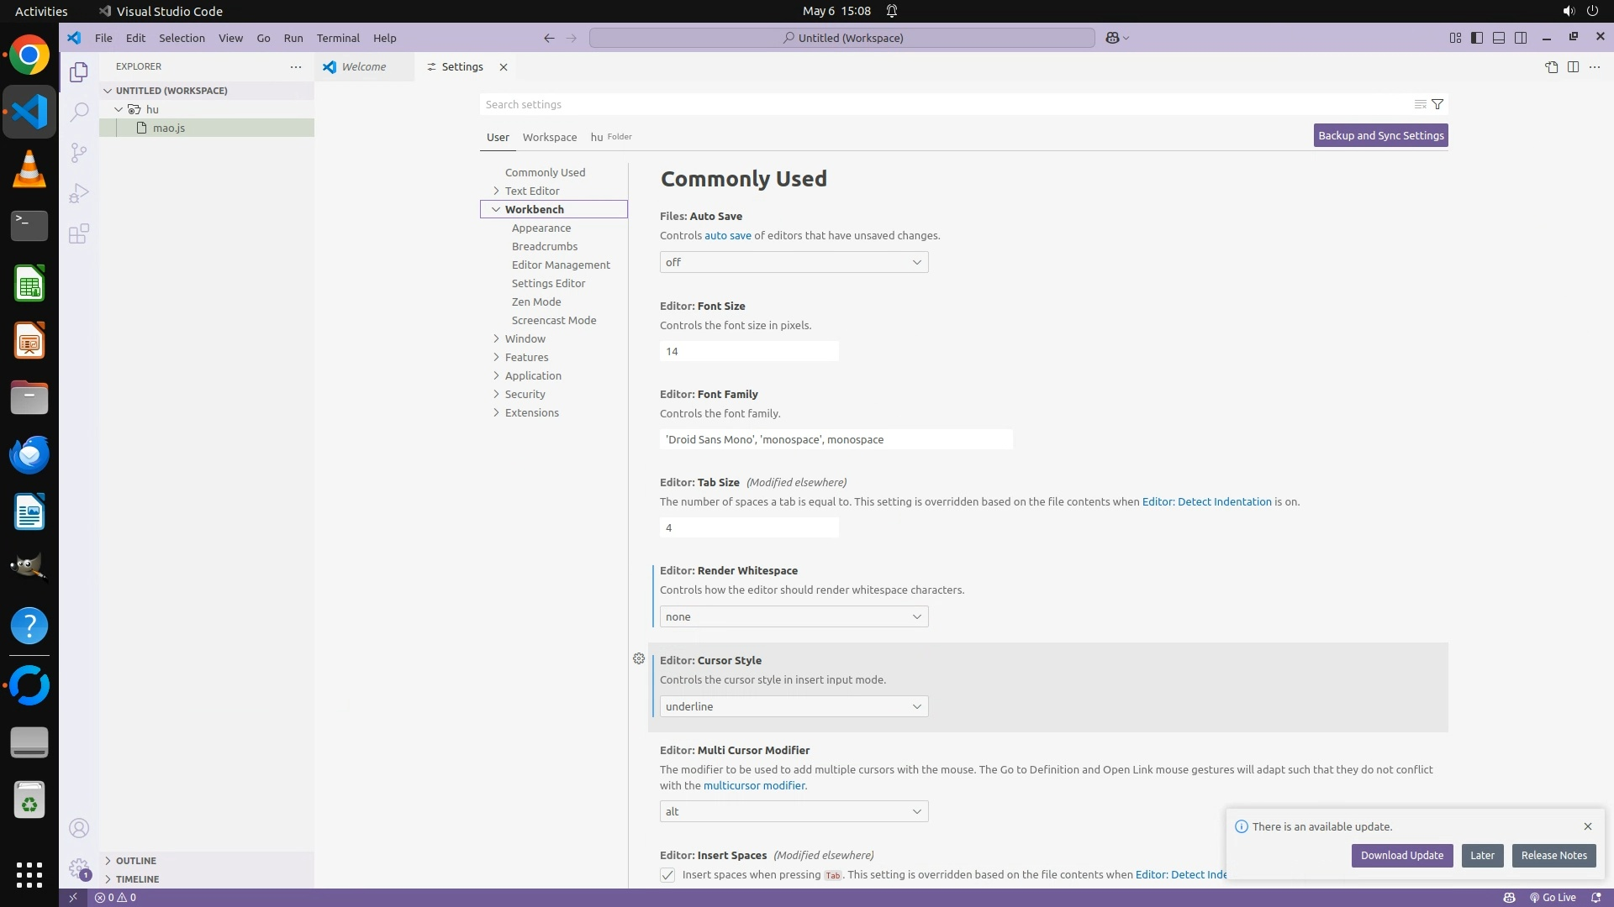Screen dimensions: 1614x907
Task: Open the Extensions view
Action: (79, 234)
